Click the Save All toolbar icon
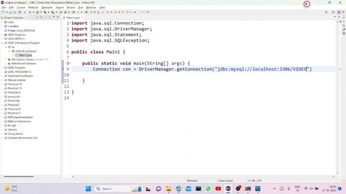This screenshot has width=346, height=194. (15, 12)
